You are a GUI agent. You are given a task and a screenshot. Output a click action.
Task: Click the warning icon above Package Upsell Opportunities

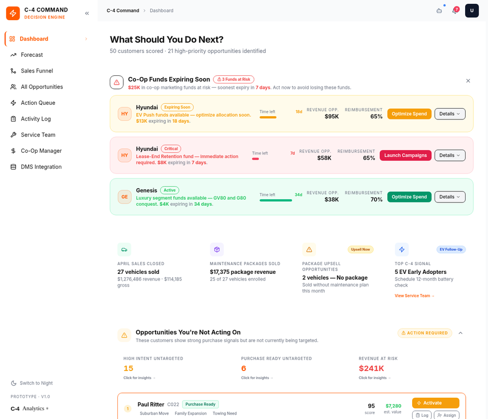pos(309,249)
